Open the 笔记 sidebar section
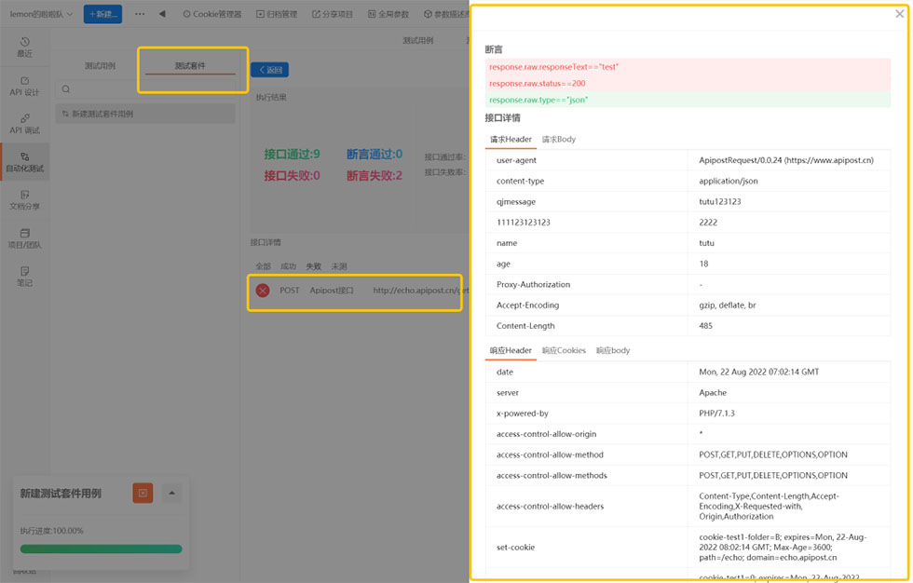The image size is (913, 583). coord(24,277)
